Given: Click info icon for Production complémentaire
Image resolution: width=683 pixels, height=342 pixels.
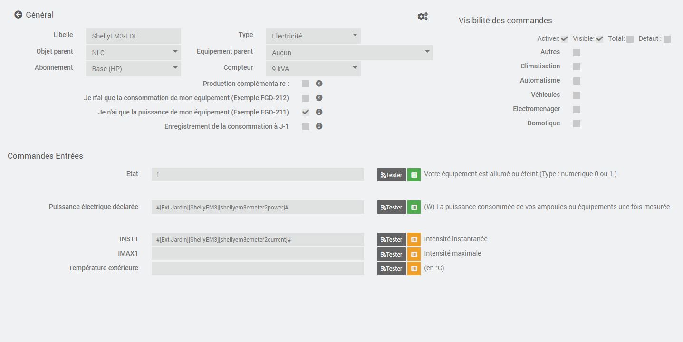Looking at the screenshot, I should tap(319, 84).
